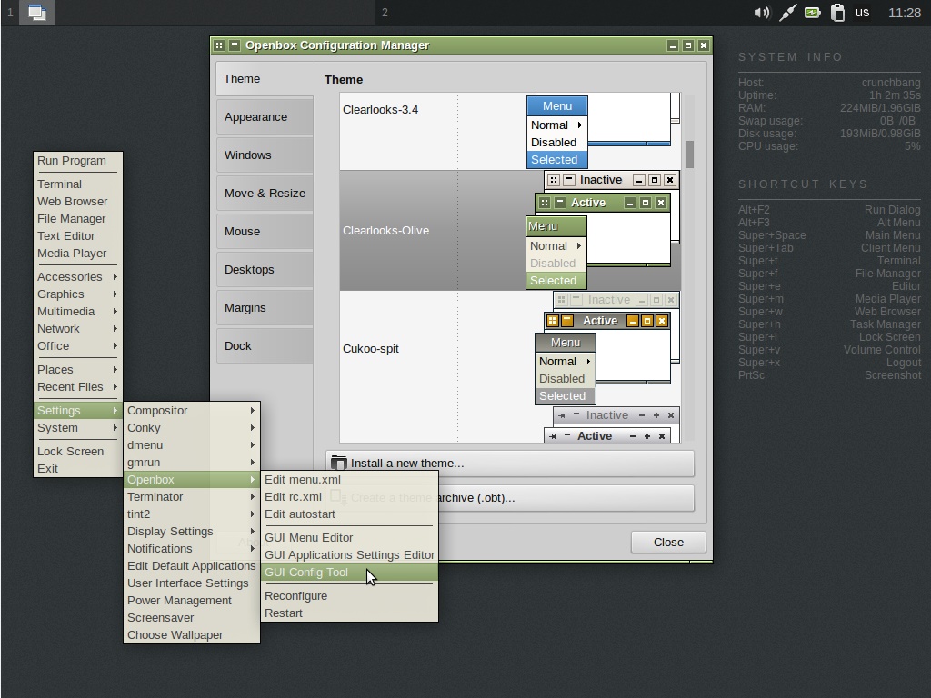Open User Interface Settings entry
Screen dimensions: 931x698
pyautogui.click(x=192, y=583)
